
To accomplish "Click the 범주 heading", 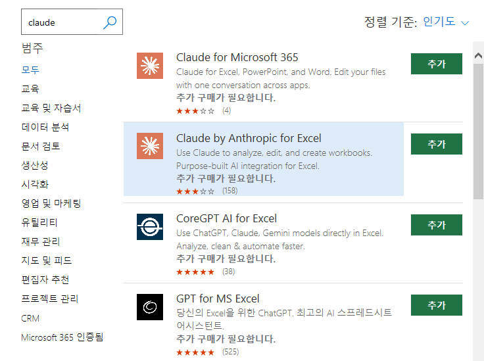I will 32,48.
